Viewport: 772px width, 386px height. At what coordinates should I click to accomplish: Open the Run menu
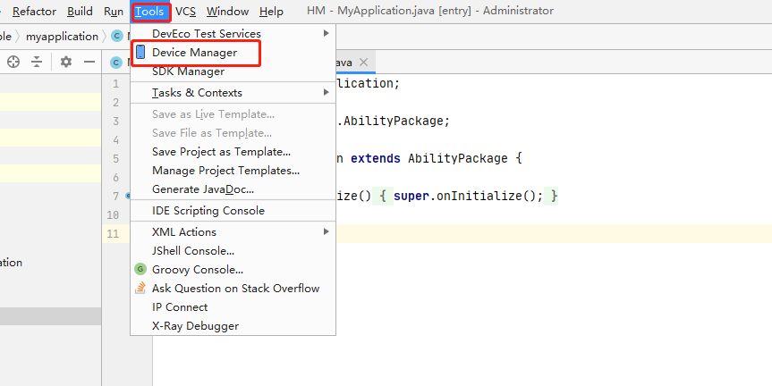click(114, 12)
